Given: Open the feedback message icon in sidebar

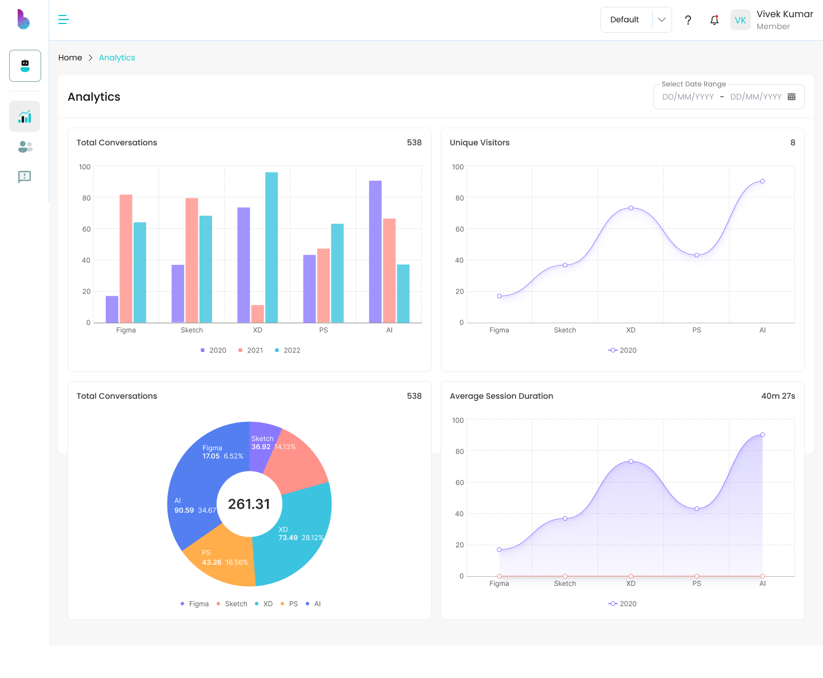Looking at the screenshot, I should 25,177.
